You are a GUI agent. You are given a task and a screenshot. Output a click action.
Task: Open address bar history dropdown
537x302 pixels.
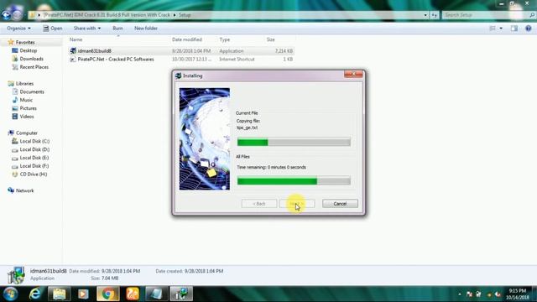425,15
